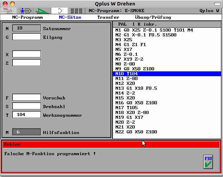This screenshot has width=223, height=177.
Task: Open the NC-Sätze menu
Action: (x=70, y=17)
